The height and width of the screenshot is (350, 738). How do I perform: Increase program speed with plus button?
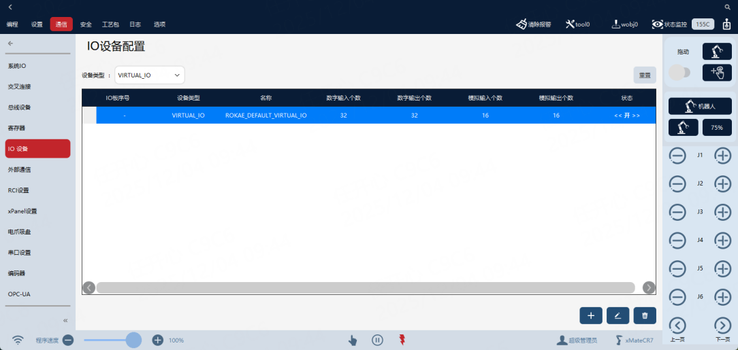(158, 340)
